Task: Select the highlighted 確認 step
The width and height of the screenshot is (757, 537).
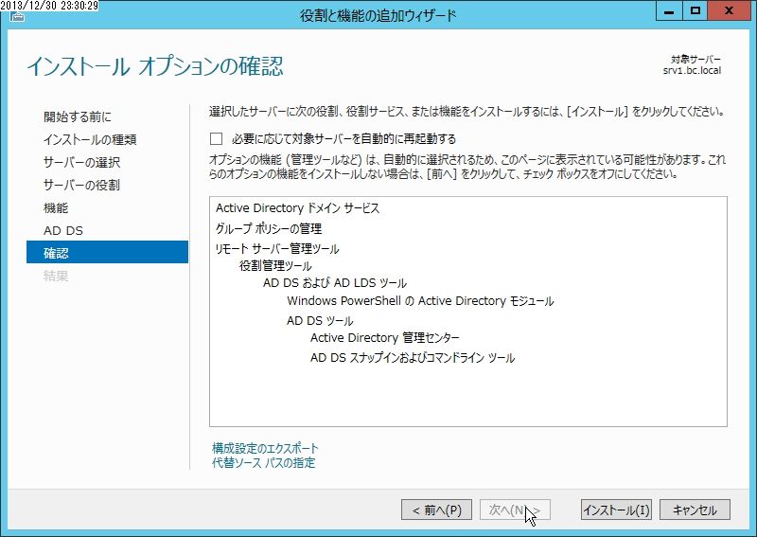Action: 107,252
